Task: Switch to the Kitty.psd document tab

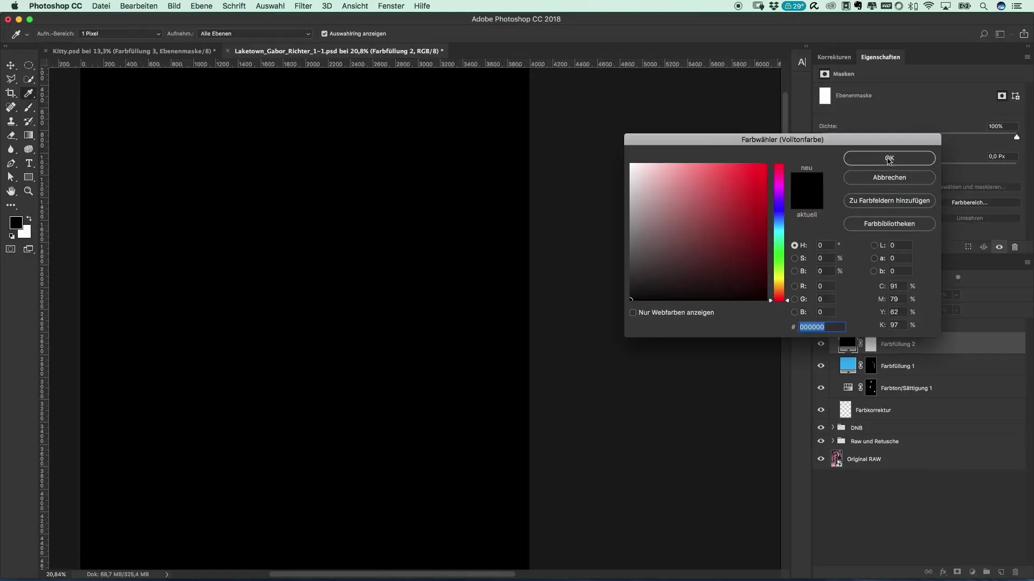Action: click(134, 51)
